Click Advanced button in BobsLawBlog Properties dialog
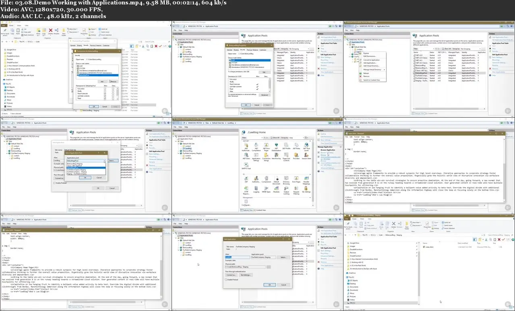This screenshot has height=311, width=515. pyautogui.click(x=264, y=95)
